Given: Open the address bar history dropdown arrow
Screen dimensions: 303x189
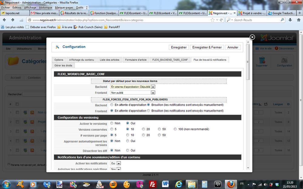Looking at the screenshot, I should (x=217, y=20).
